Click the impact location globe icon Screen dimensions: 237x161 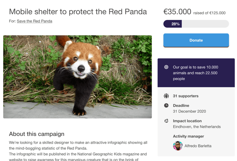tap(166, 121)
